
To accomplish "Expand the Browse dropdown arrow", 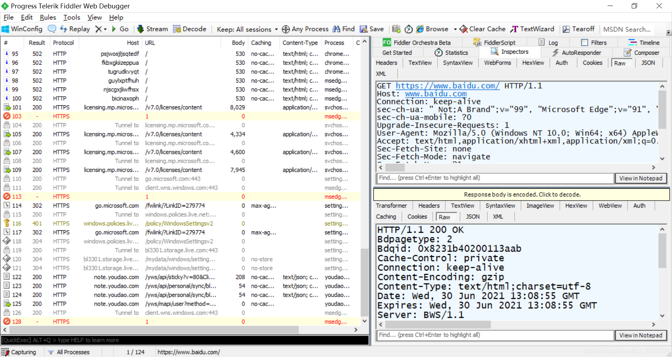I will pos(455,29).
